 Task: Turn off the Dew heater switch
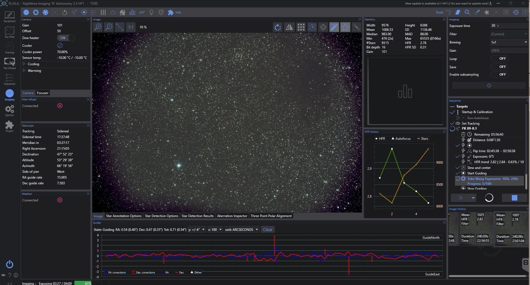pos(66,38)
